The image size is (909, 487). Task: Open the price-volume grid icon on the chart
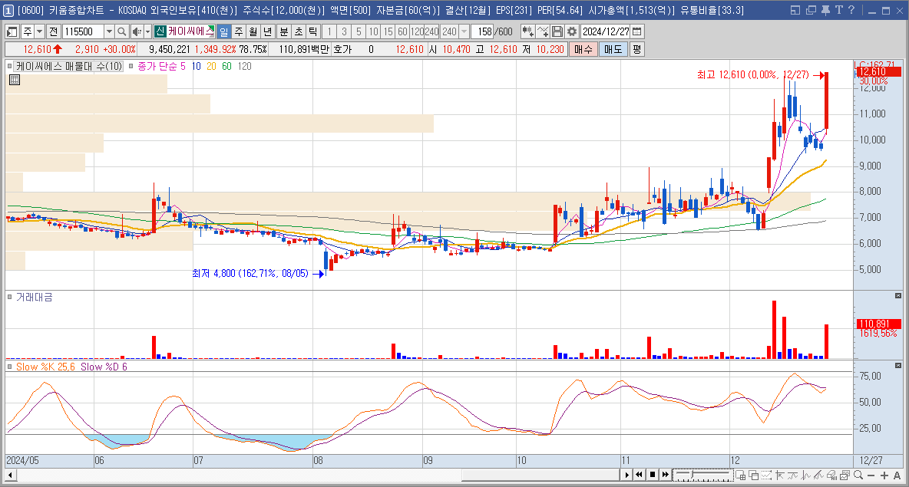click(15, 80)
